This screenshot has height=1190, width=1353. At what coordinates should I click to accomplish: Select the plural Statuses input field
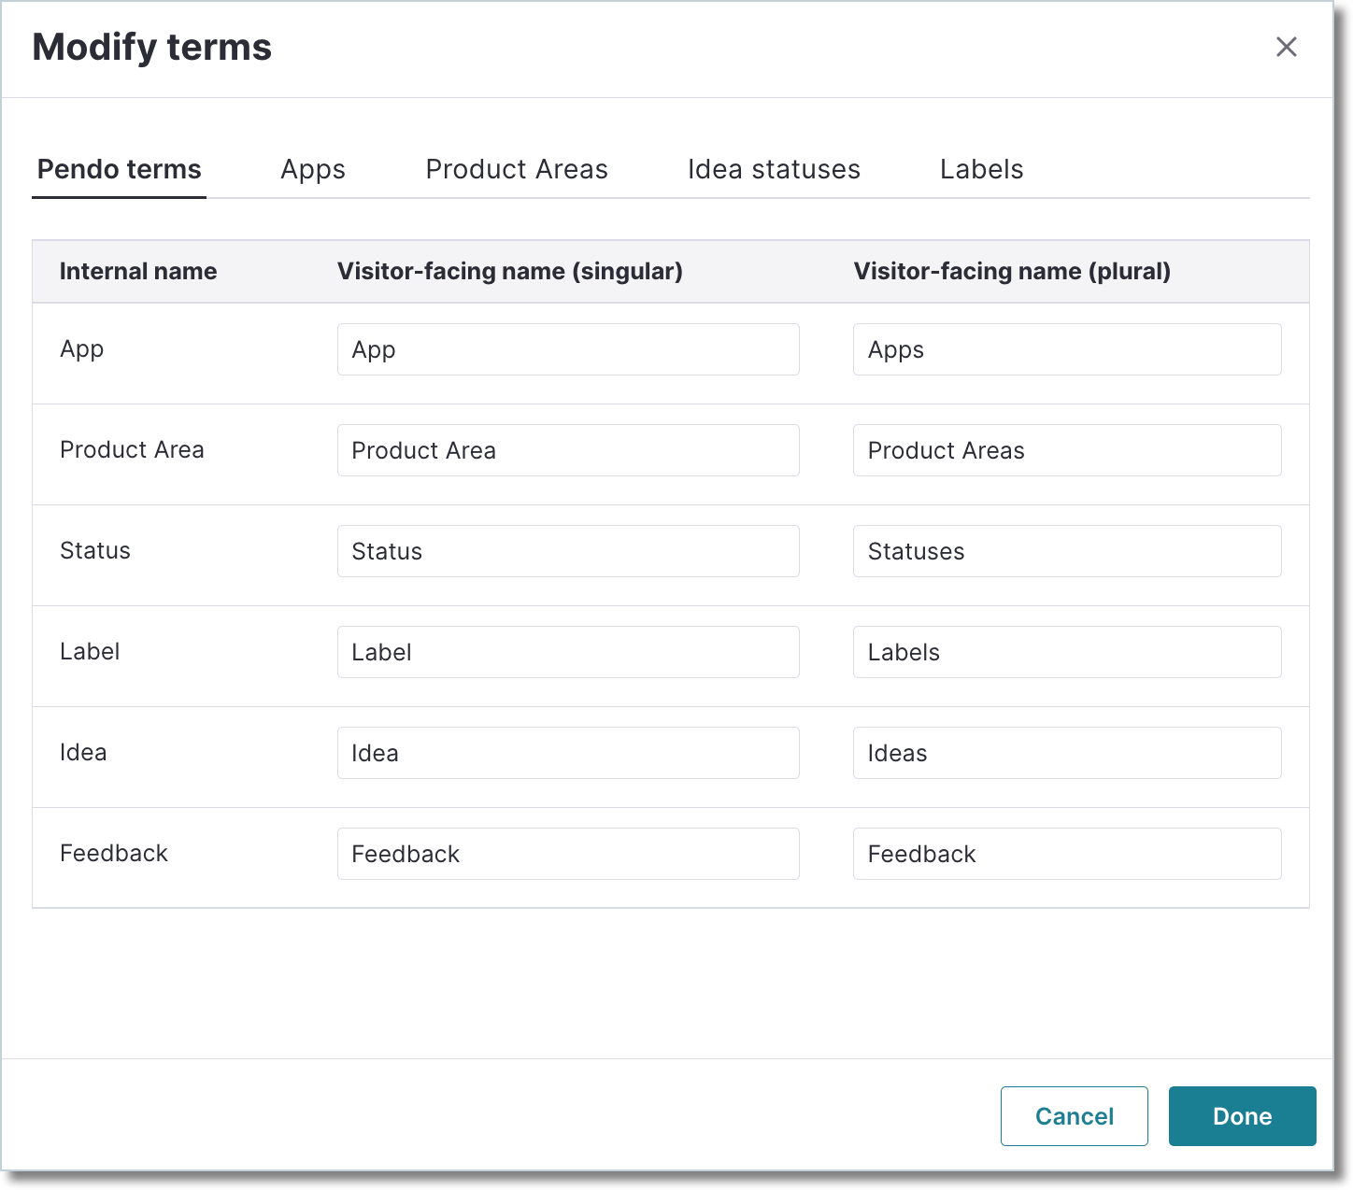click(1067, 551)
